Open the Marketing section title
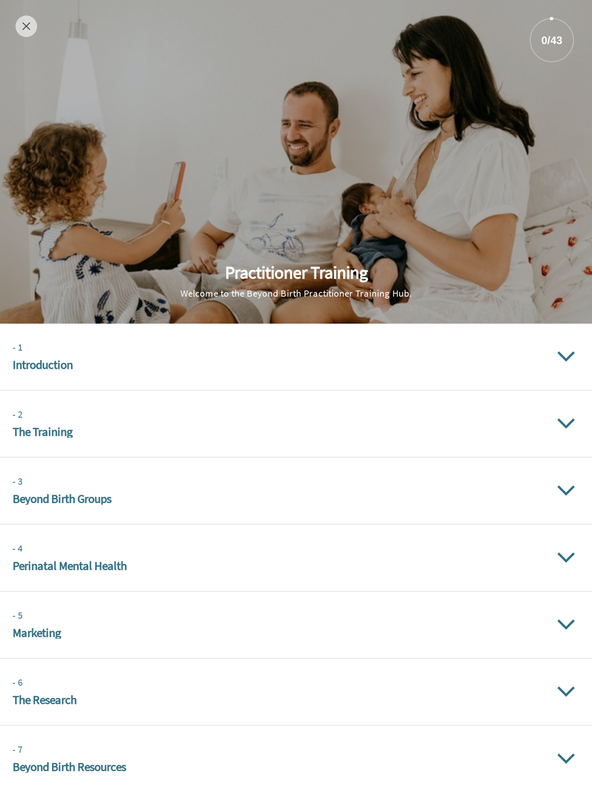Image resolution: width=592 pixels, height=789 pixels. pos(37,633)
